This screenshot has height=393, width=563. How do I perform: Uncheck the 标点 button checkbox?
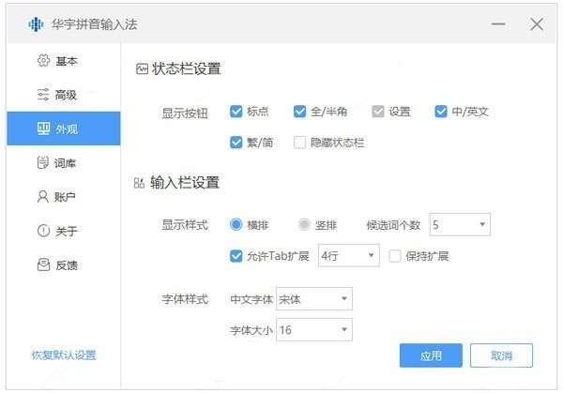(236, 112)
